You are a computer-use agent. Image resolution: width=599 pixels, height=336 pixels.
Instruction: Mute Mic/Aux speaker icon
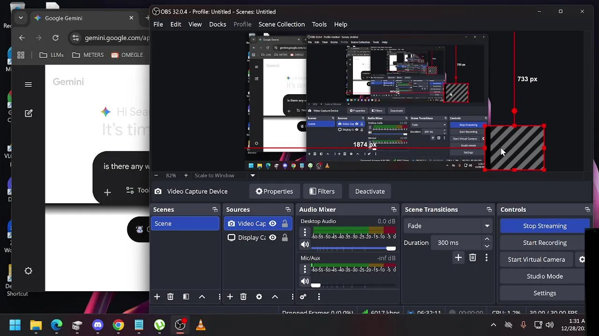pyautogui.click(x=305, y=281)
